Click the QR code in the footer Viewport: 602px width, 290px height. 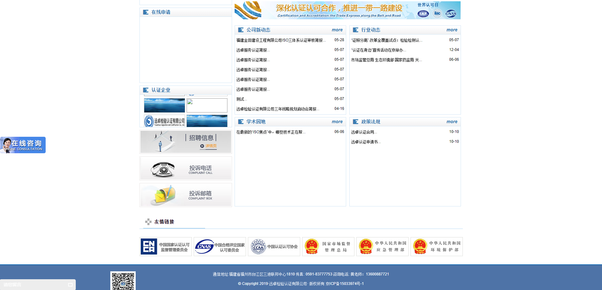coord(123,281)
